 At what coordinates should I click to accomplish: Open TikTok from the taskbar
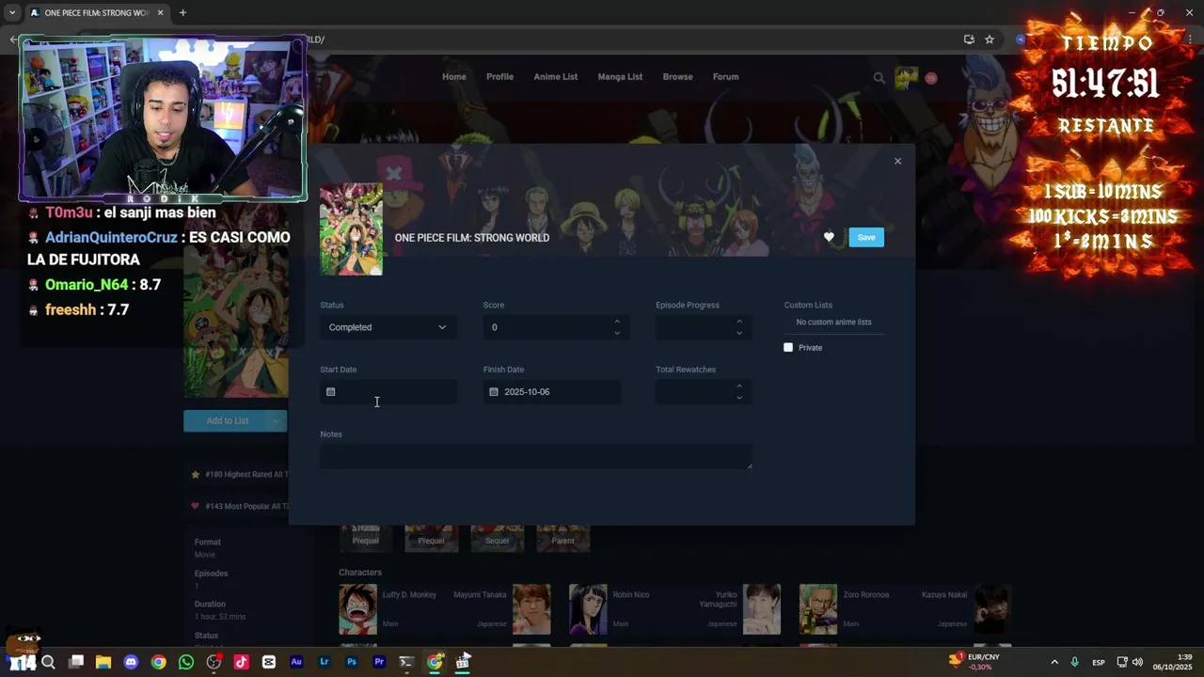pos(241,662)
